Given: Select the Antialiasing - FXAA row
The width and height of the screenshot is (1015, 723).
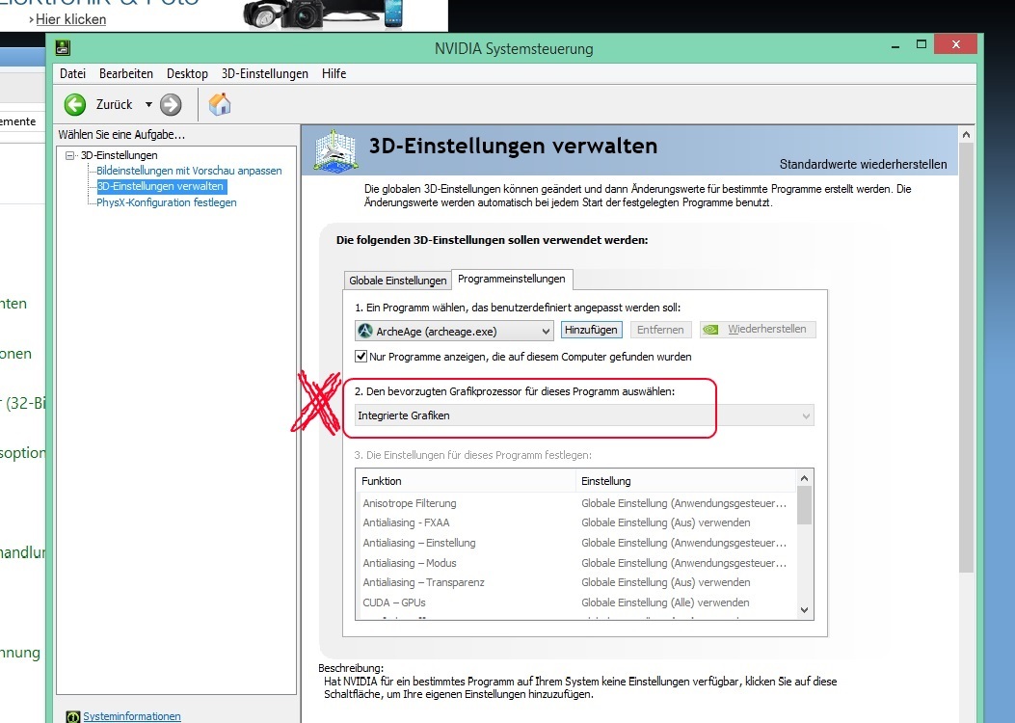Looking at the screenshot, I should point(576,522).
